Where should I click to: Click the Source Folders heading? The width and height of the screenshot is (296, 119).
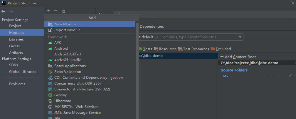tap(234, 70)
